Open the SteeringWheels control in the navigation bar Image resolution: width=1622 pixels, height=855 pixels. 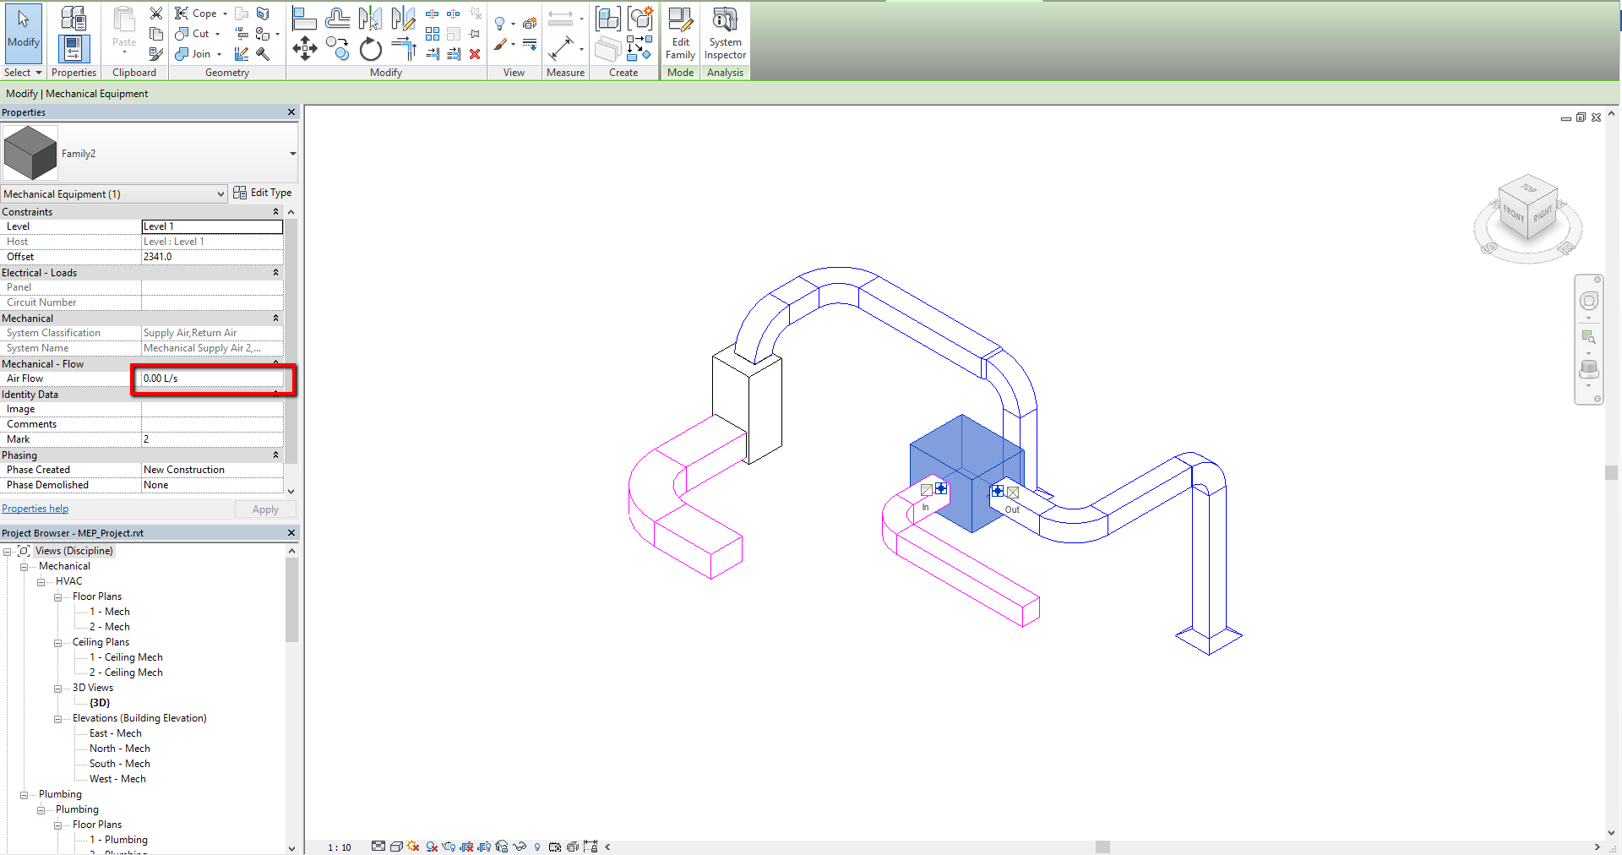coord(1589,300)
